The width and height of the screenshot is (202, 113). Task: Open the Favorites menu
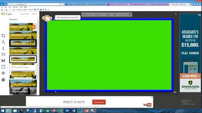tap(15, 7)
